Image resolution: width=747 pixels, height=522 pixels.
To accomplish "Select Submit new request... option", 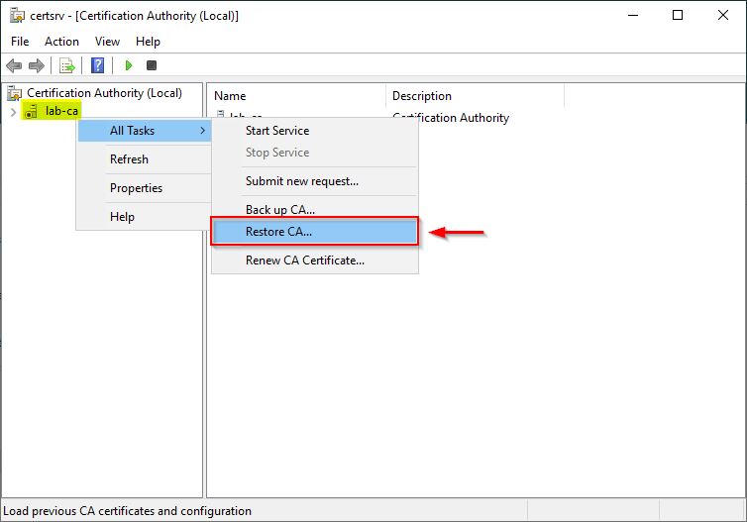I will point(315,181).
